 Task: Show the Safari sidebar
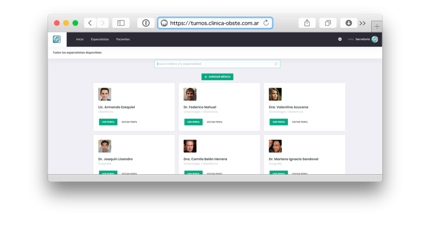pos(121,23)
